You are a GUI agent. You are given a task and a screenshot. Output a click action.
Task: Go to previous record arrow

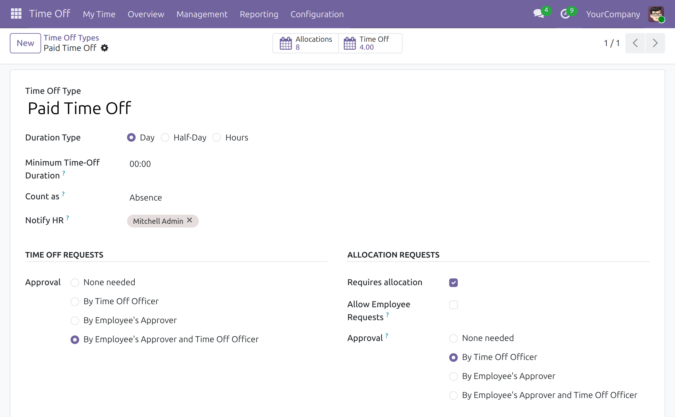point(635,43)
